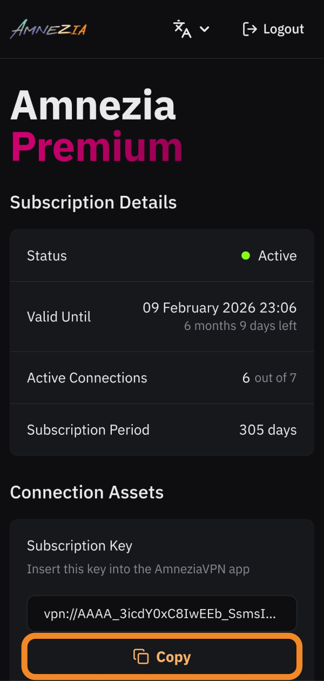
Task: Click the copy icon on Copy button
Action: coord(141,657)
